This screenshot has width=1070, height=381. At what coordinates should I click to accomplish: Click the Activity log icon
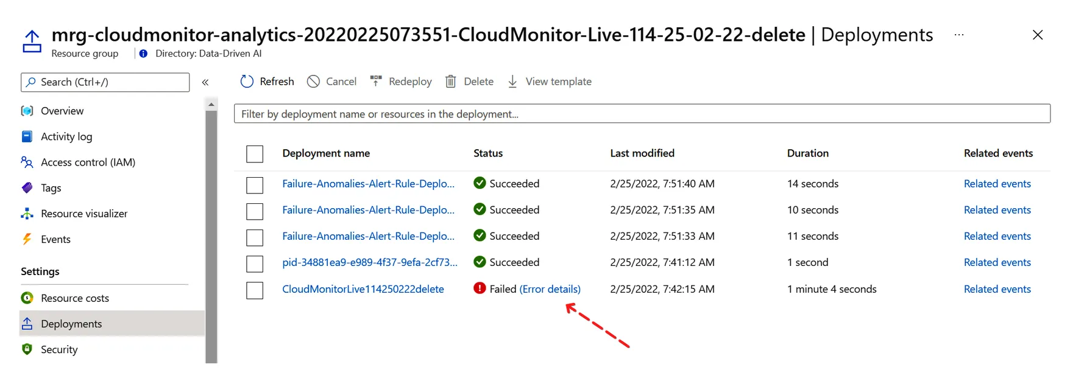pos(27,136)
